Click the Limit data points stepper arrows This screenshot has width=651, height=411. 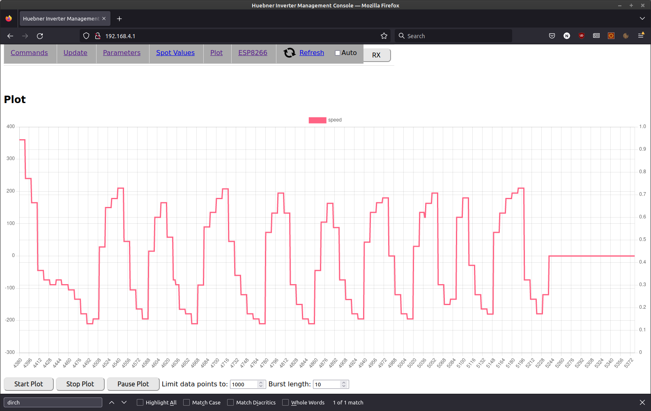point(261,384)
